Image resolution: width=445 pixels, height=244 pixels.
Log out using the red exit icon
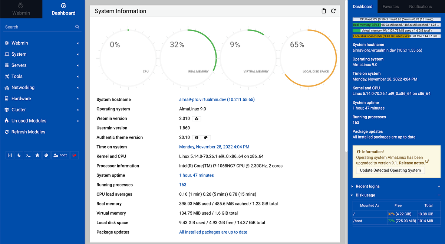[74, 155]
